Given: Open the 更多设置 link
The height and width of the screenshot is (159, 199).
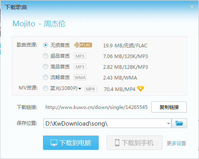Looking at the screenshot, I should coord(176,143).
